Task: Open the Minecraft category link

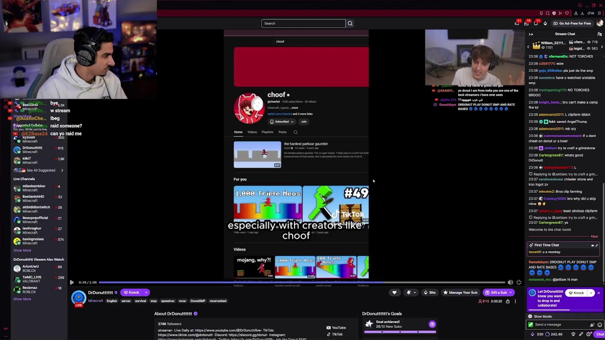Action: [x=95, y=301]
